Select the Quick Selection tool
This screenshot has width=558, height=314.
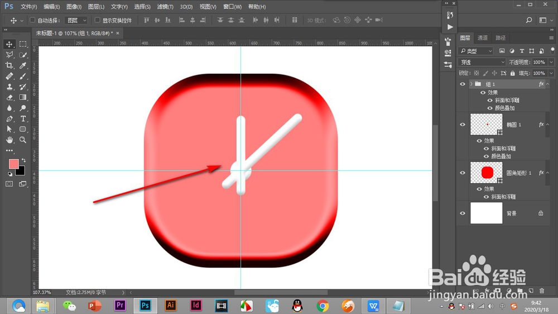[x=23, y=55]
